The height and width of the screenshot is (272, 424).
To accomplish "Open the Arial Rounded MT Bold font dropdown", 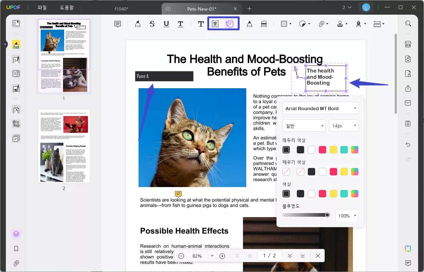I will point(320,108).
